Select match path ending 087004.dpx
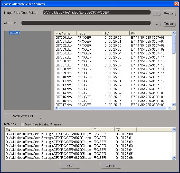 click(48, 150)
